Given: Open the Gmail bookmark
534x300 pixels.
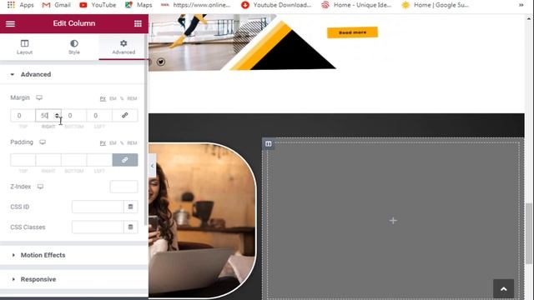Looking at the screenshot, I should 56,5.
